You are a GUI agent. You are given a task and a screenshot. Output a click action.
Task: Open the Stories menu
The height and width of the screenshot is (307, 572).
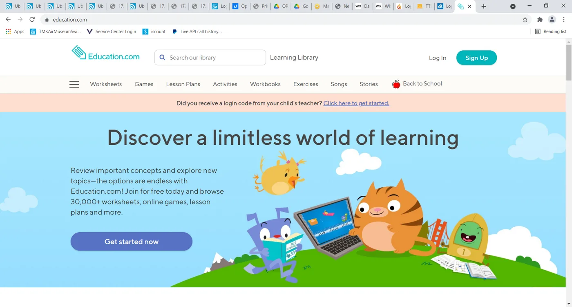click(x=369, y=84)
